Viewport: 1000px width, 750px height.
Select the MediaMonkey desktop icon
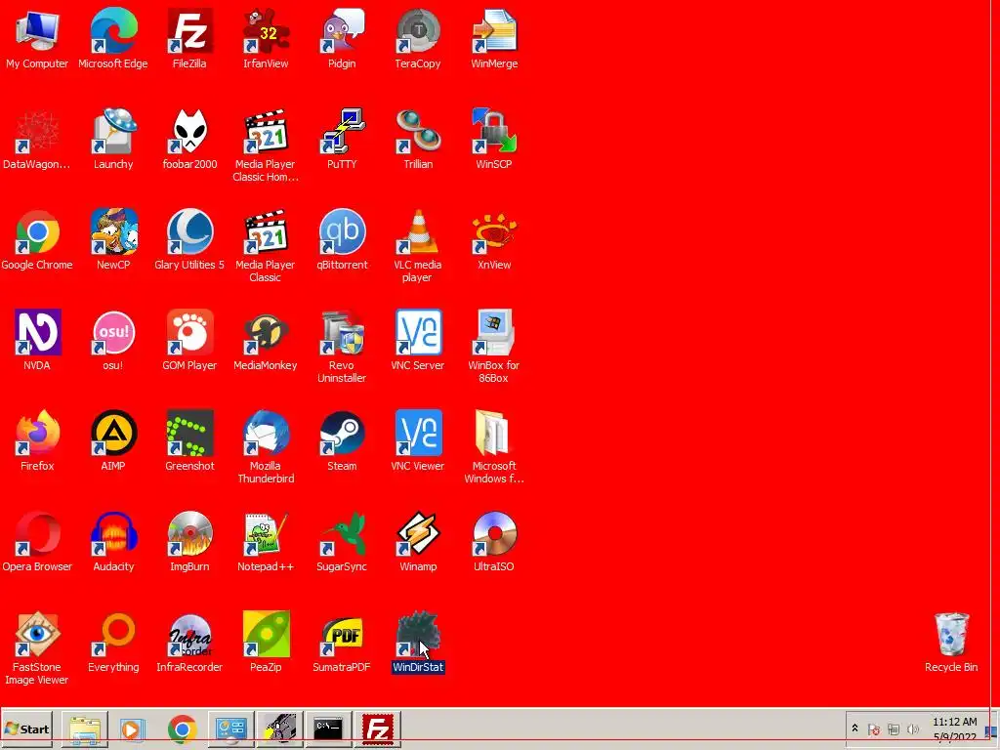(x=266, y=332)
